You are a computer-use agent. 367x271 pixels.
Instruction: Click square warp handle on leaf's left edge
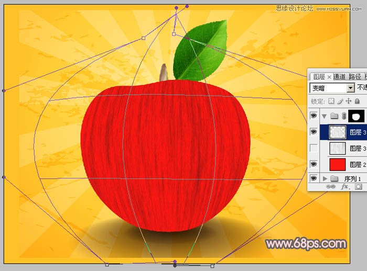point(174,35)
